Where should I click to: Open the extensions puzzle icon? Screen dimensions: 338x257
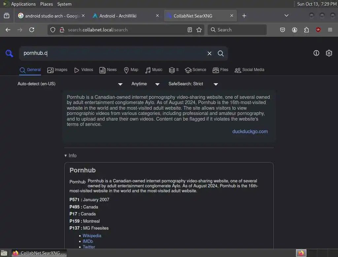point(306,30)
